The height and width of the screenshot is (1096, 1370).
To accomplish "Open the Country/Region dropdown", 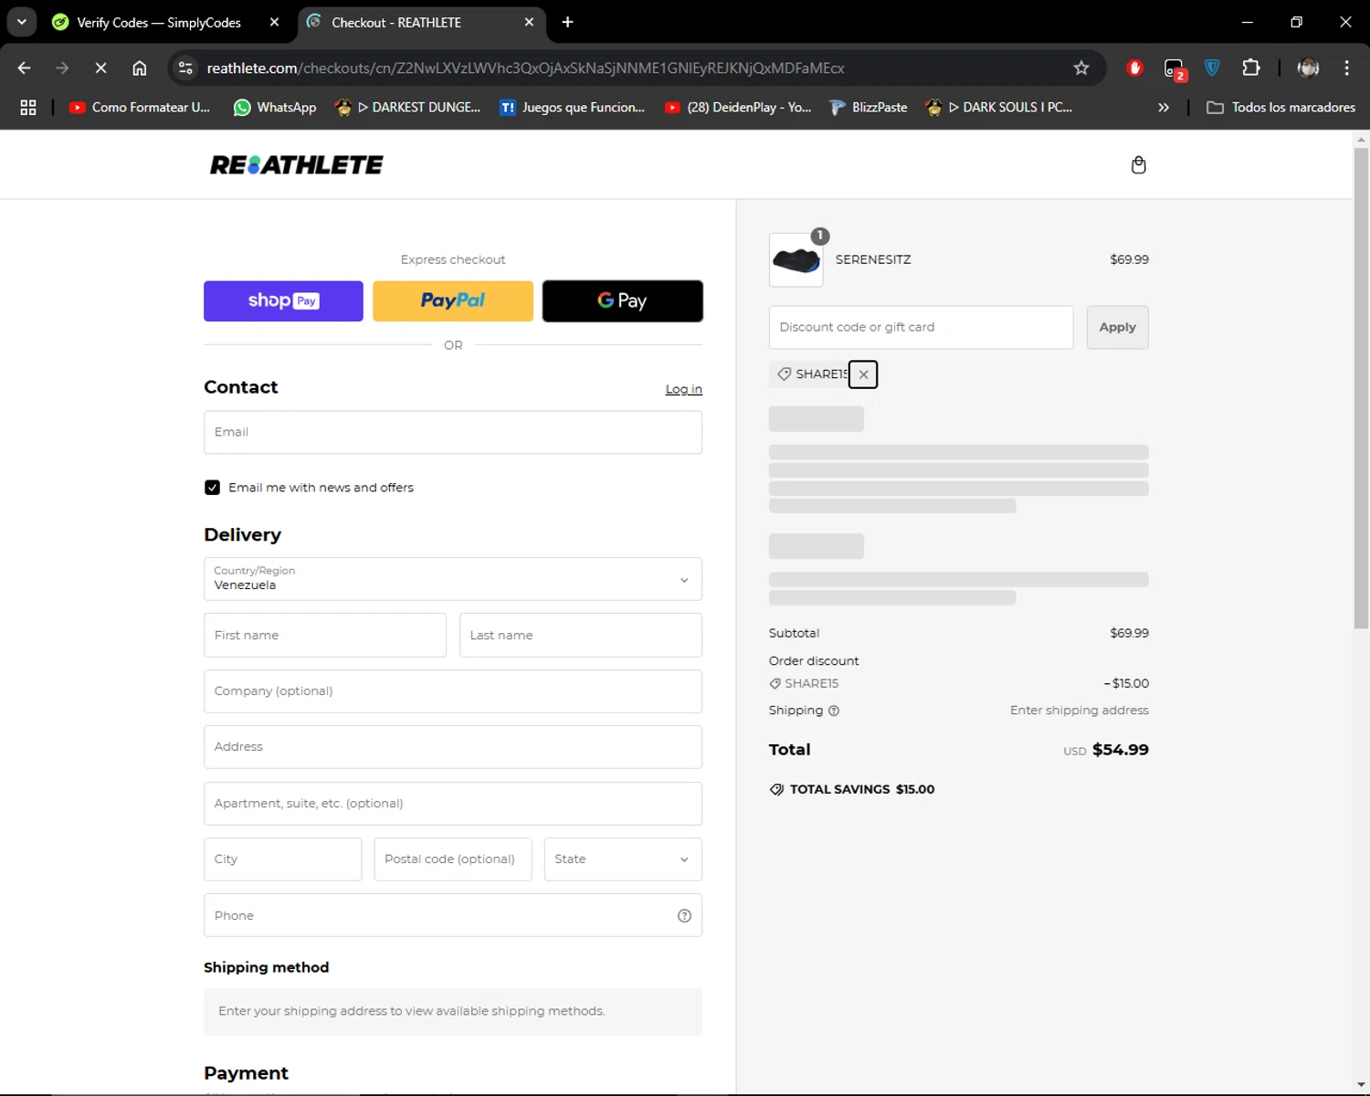I will coord(453,579).
